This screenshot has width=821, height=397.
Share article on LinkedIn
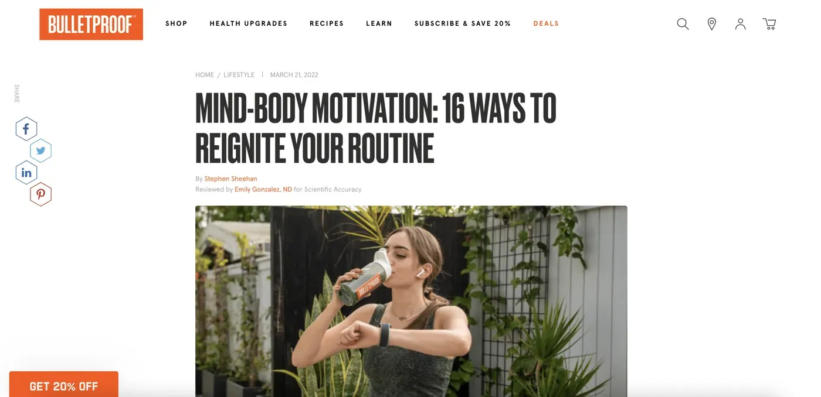pyautogui.click(x=26, y=173)
